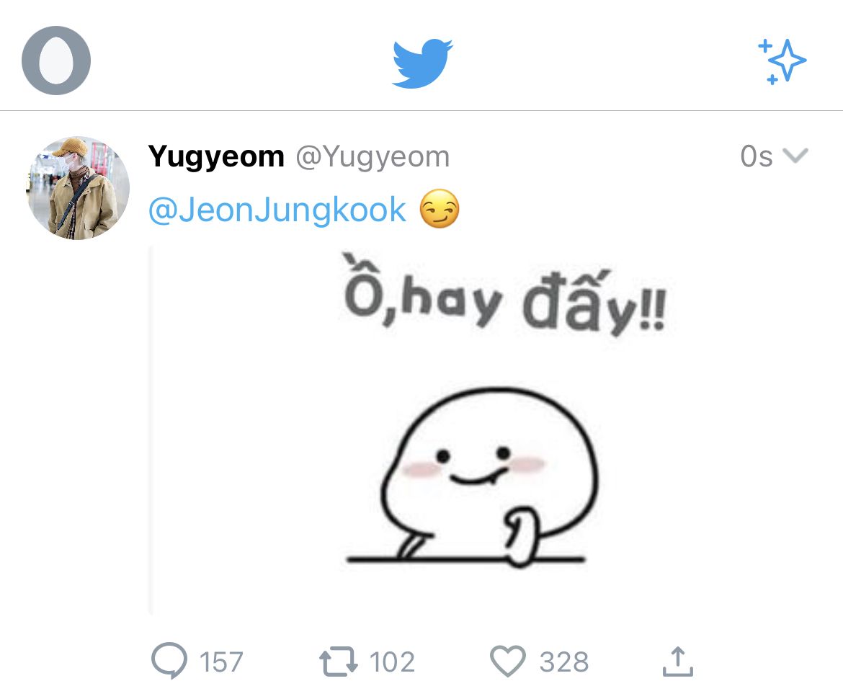The image size is (843, 699).
Task: Open the @JeonJungkook mention link
Action: (x=277, y=210)
